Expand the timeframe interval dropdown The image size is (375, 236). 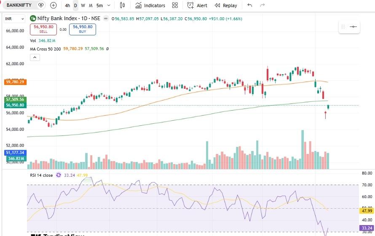point(109,5)
